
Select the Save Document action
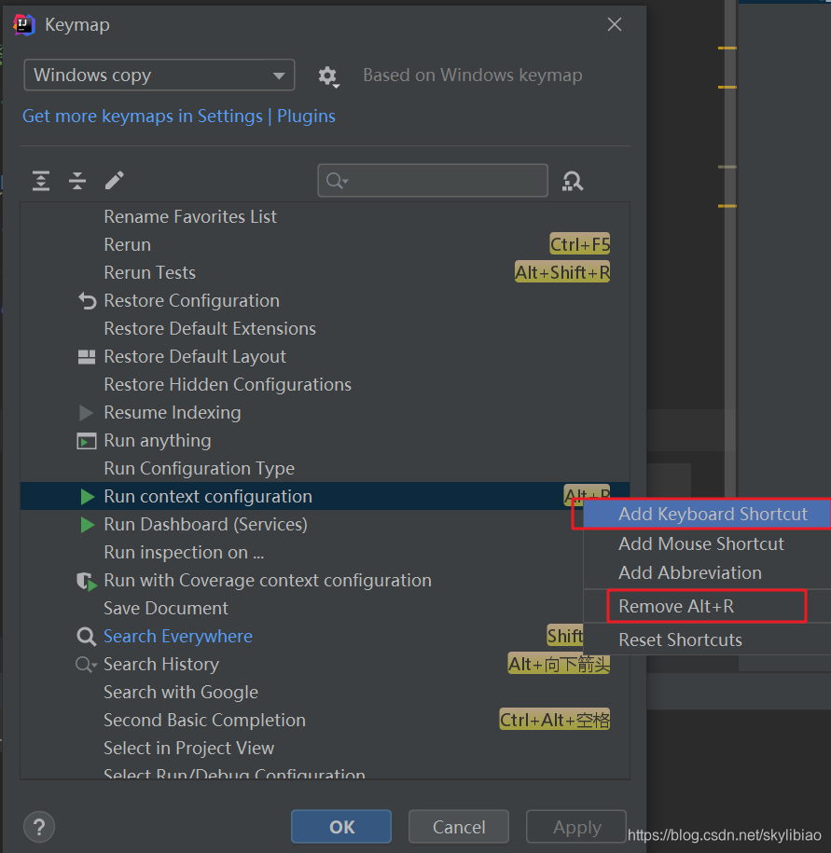click(302, 608)
